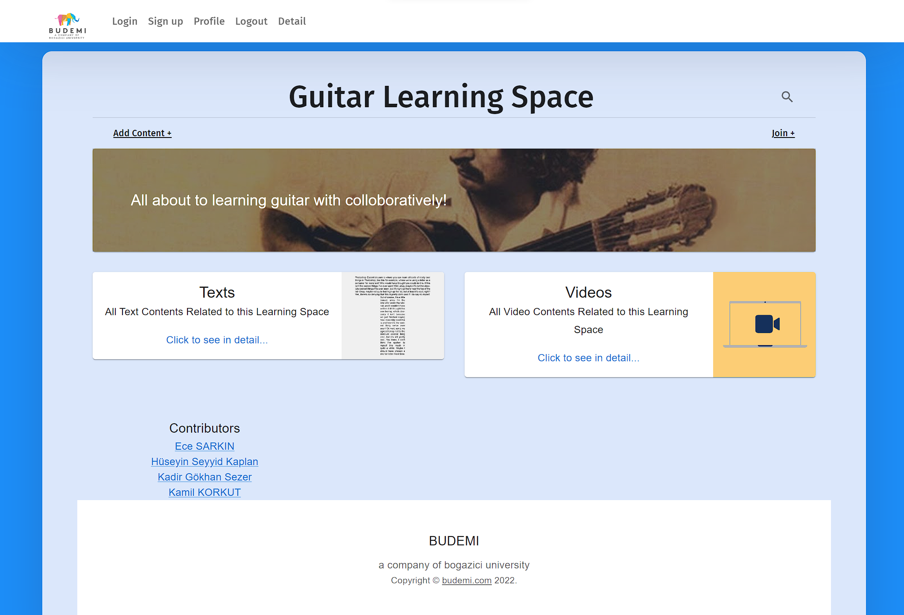Image resolution: width=904 pixels, height=615 pixels.
Task: Open Kamil KORKUT's contributor link
Action: [x=205, y=492]
